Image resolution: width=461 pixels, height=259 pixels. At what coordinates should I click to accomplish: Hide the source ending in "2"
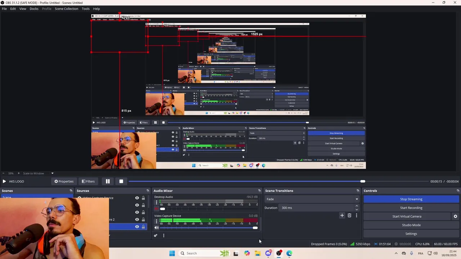tap(137, 219)
